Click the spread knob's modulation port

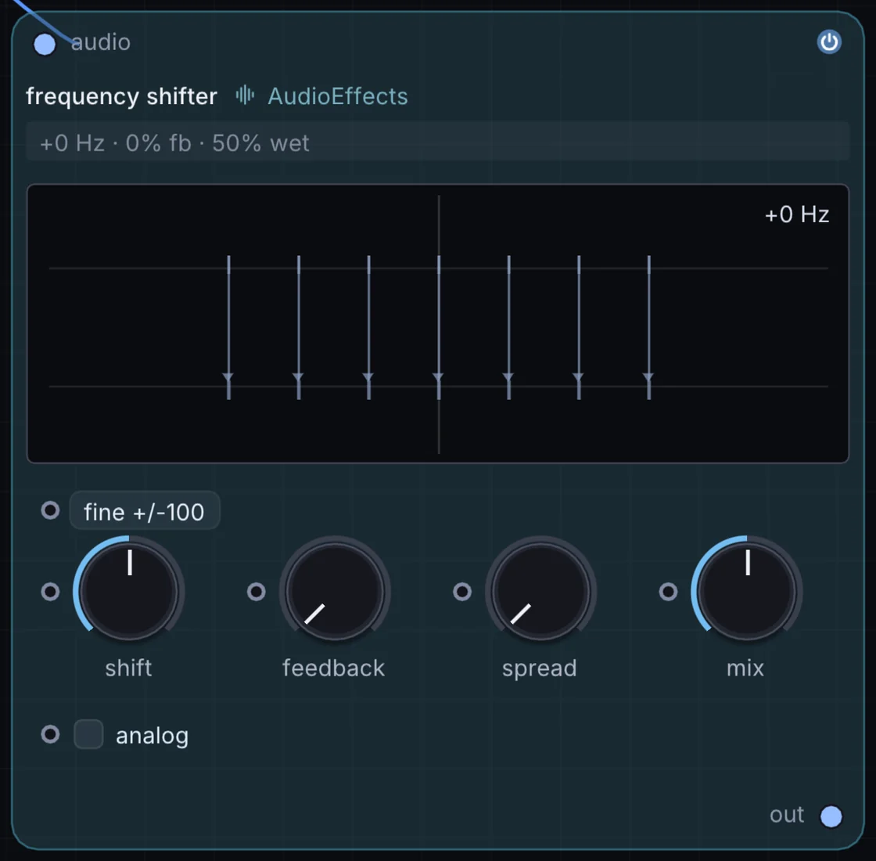pos(462,592)
